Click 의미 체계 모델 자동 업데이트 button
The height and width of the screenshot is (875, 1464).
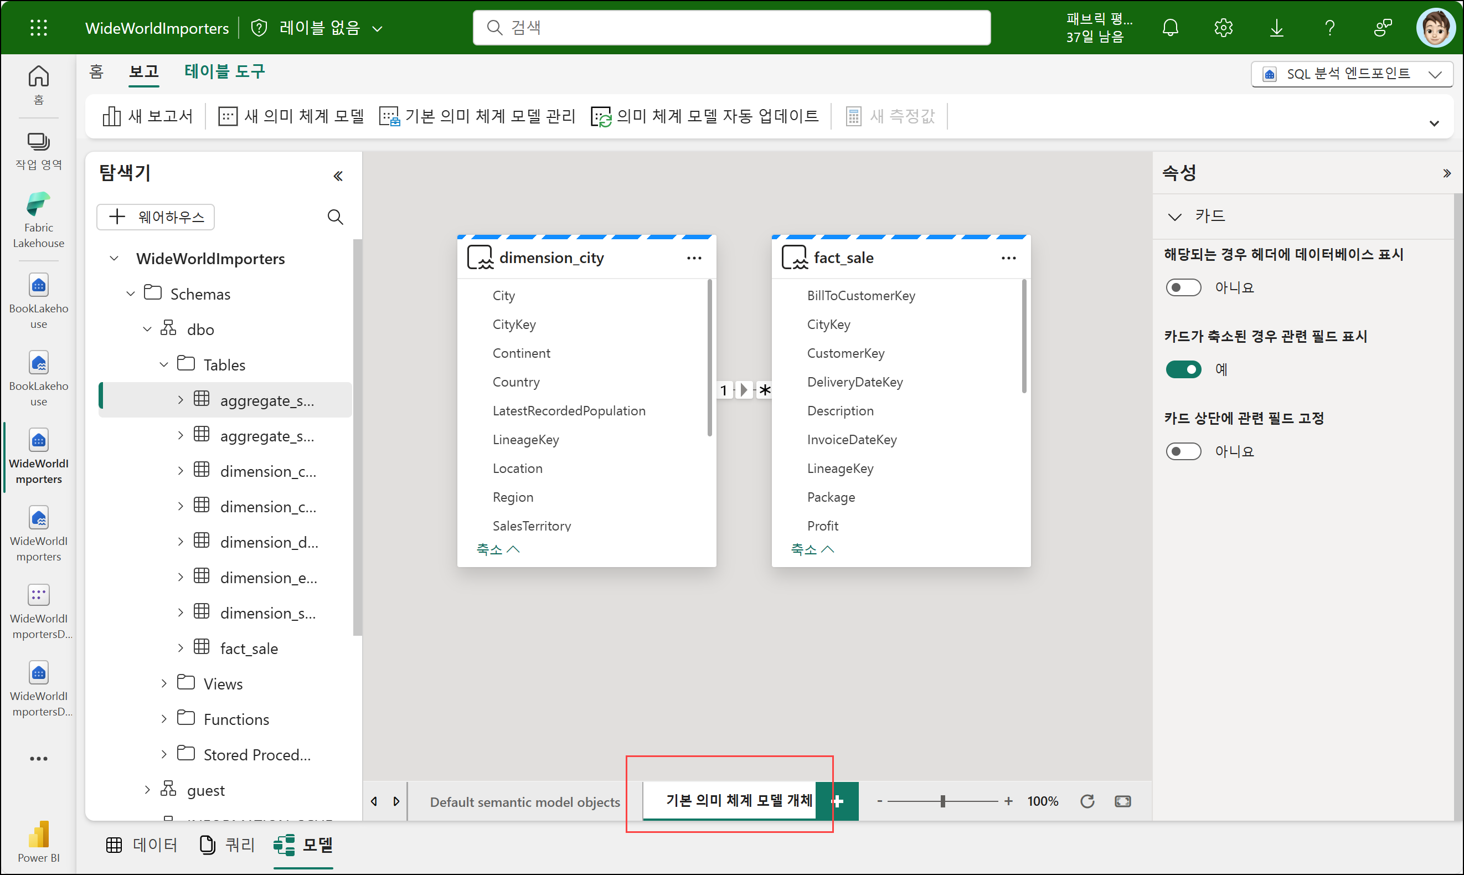(x=704, y=116)
